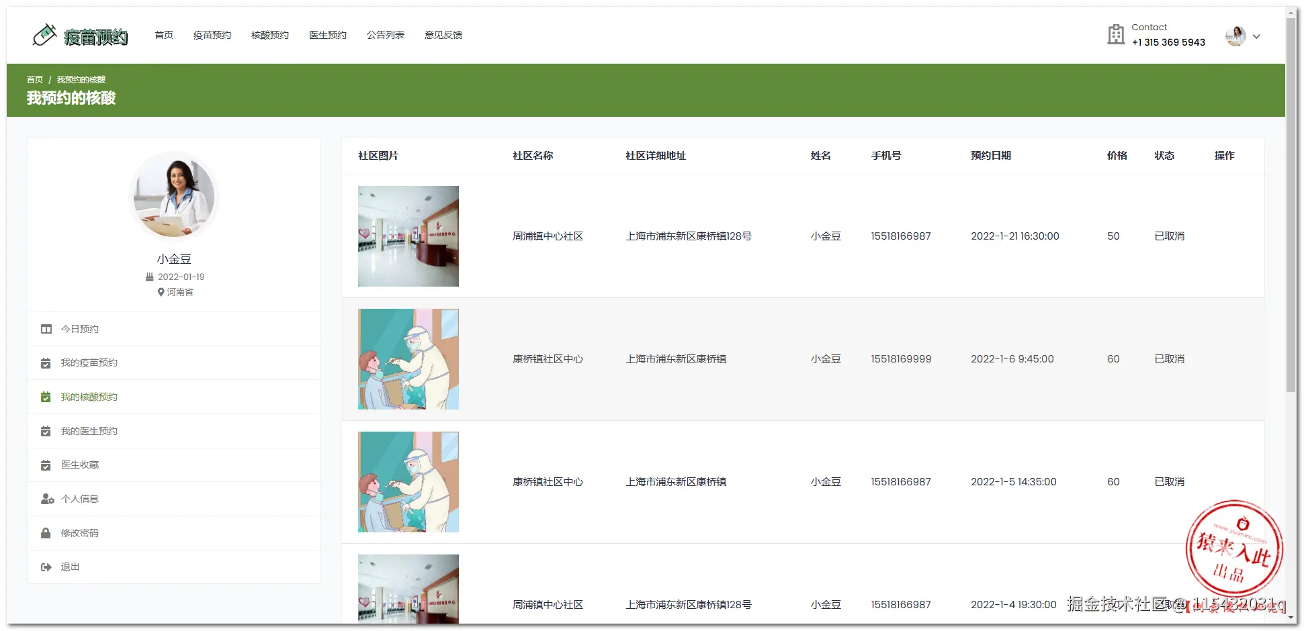Open the 公告列表 nav menu item
The image size is (1304, 631).
pyautogui.click(x=386, y=35)
